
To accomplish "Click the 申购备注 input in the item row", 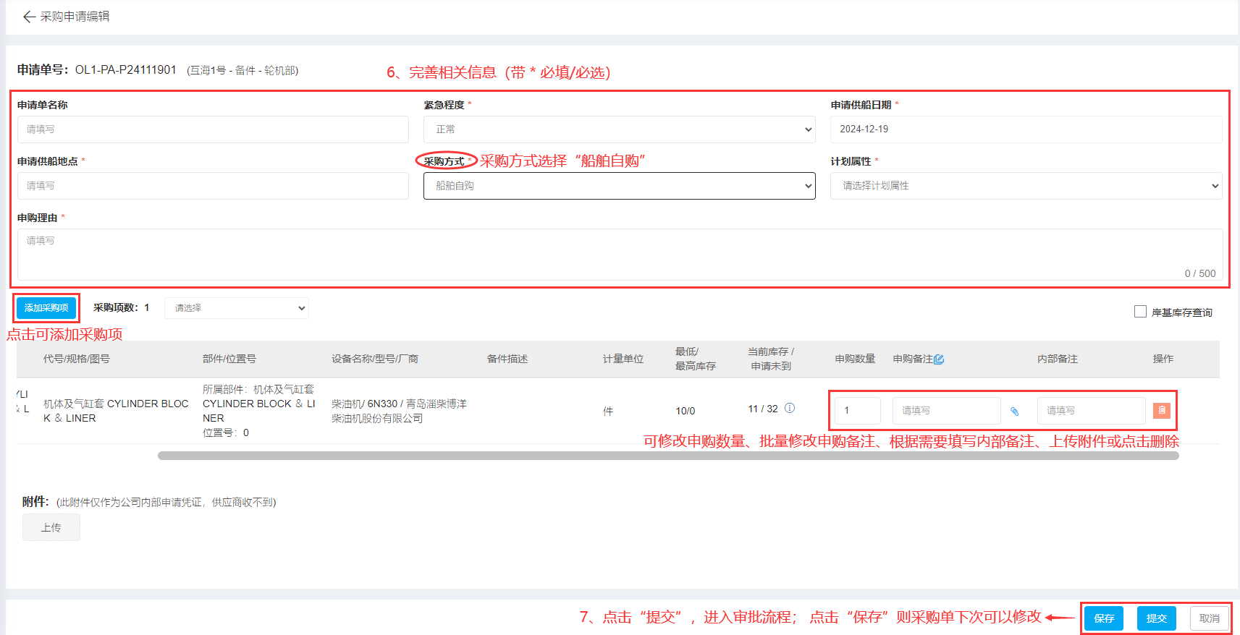I will pos(946,411).
